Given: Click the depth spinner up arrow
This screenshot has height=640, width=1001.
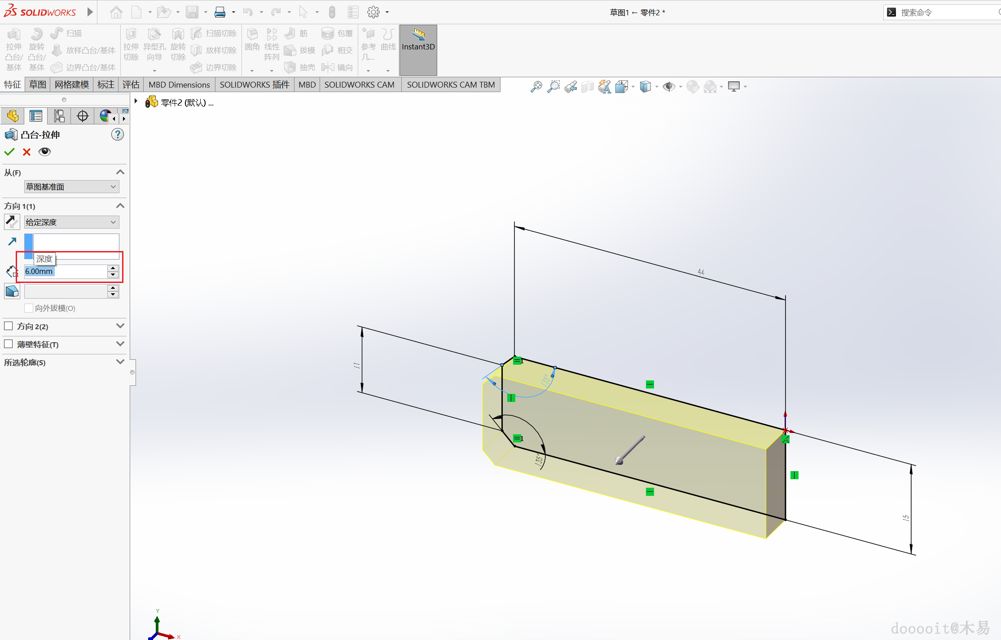Looking at the screenshot, I should [x=113, y=268].
